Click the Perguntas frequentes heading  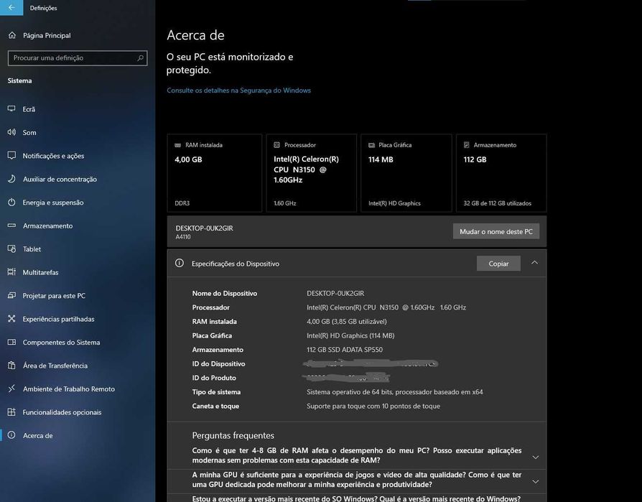click(x=233, y=435)
